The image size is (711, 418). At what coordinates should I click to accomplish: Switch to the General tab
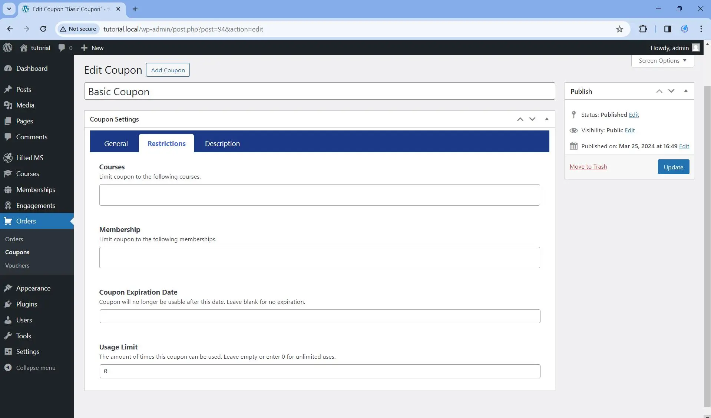(x=116, y=143)
